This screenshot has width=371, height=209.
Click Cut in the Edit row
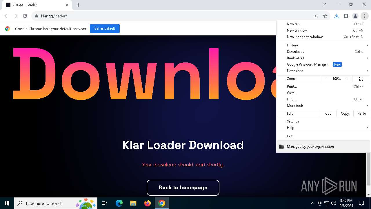[328, 113]
